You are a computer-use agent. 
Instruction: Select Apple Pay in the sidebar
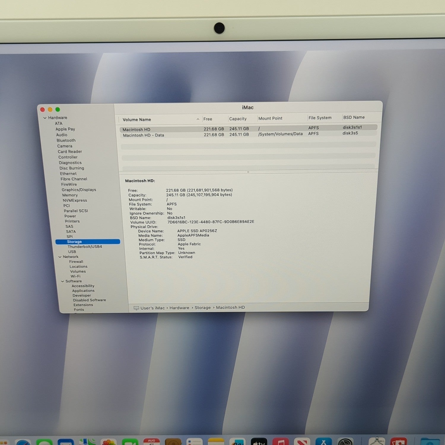pyautogui.click(x=65, y=129)
